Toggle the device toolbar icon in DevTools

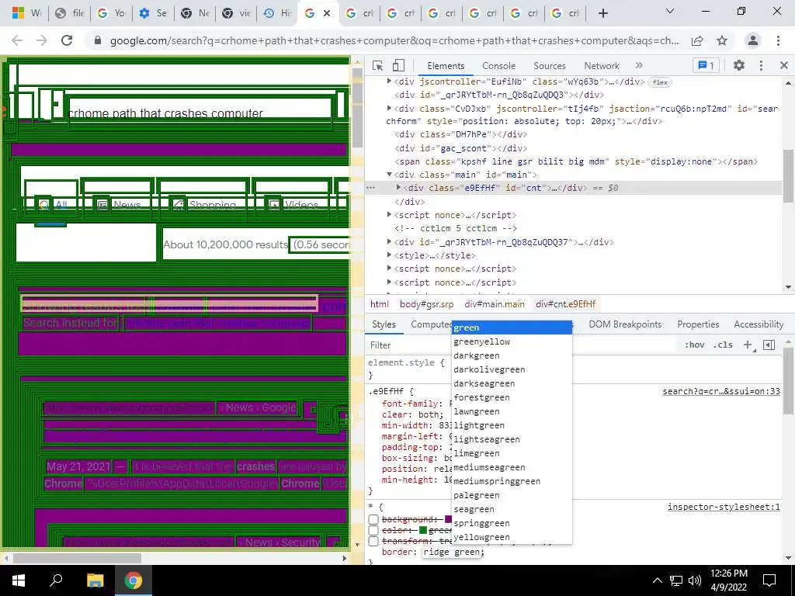[x=398, y=65]
